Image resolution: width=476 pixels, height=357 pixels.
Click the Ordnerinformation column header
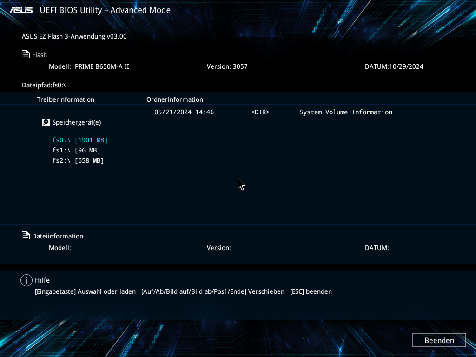point(175,99)
